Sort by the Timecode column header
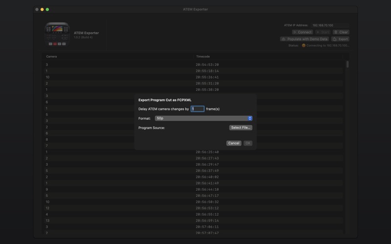Viewport: 391px width, 244px height. 203,57
